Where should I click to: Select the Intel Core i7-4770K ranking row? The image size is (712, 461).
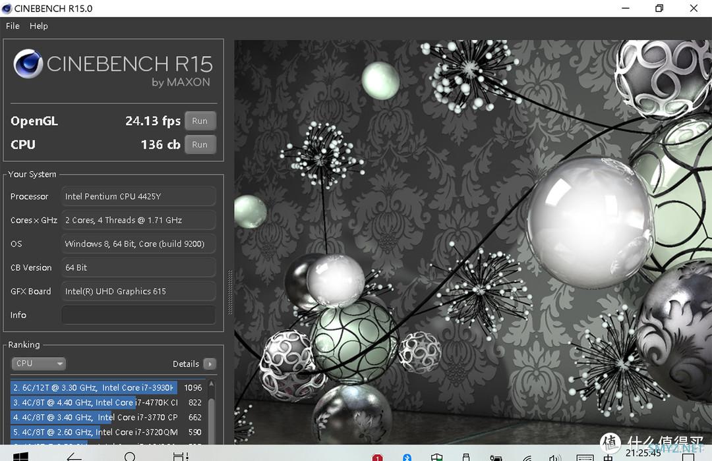point(107,402)
